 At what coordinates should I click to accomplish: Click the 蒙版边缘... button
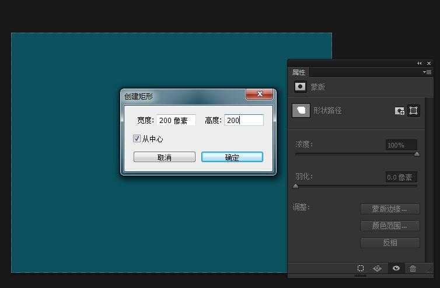pos(390,209)
